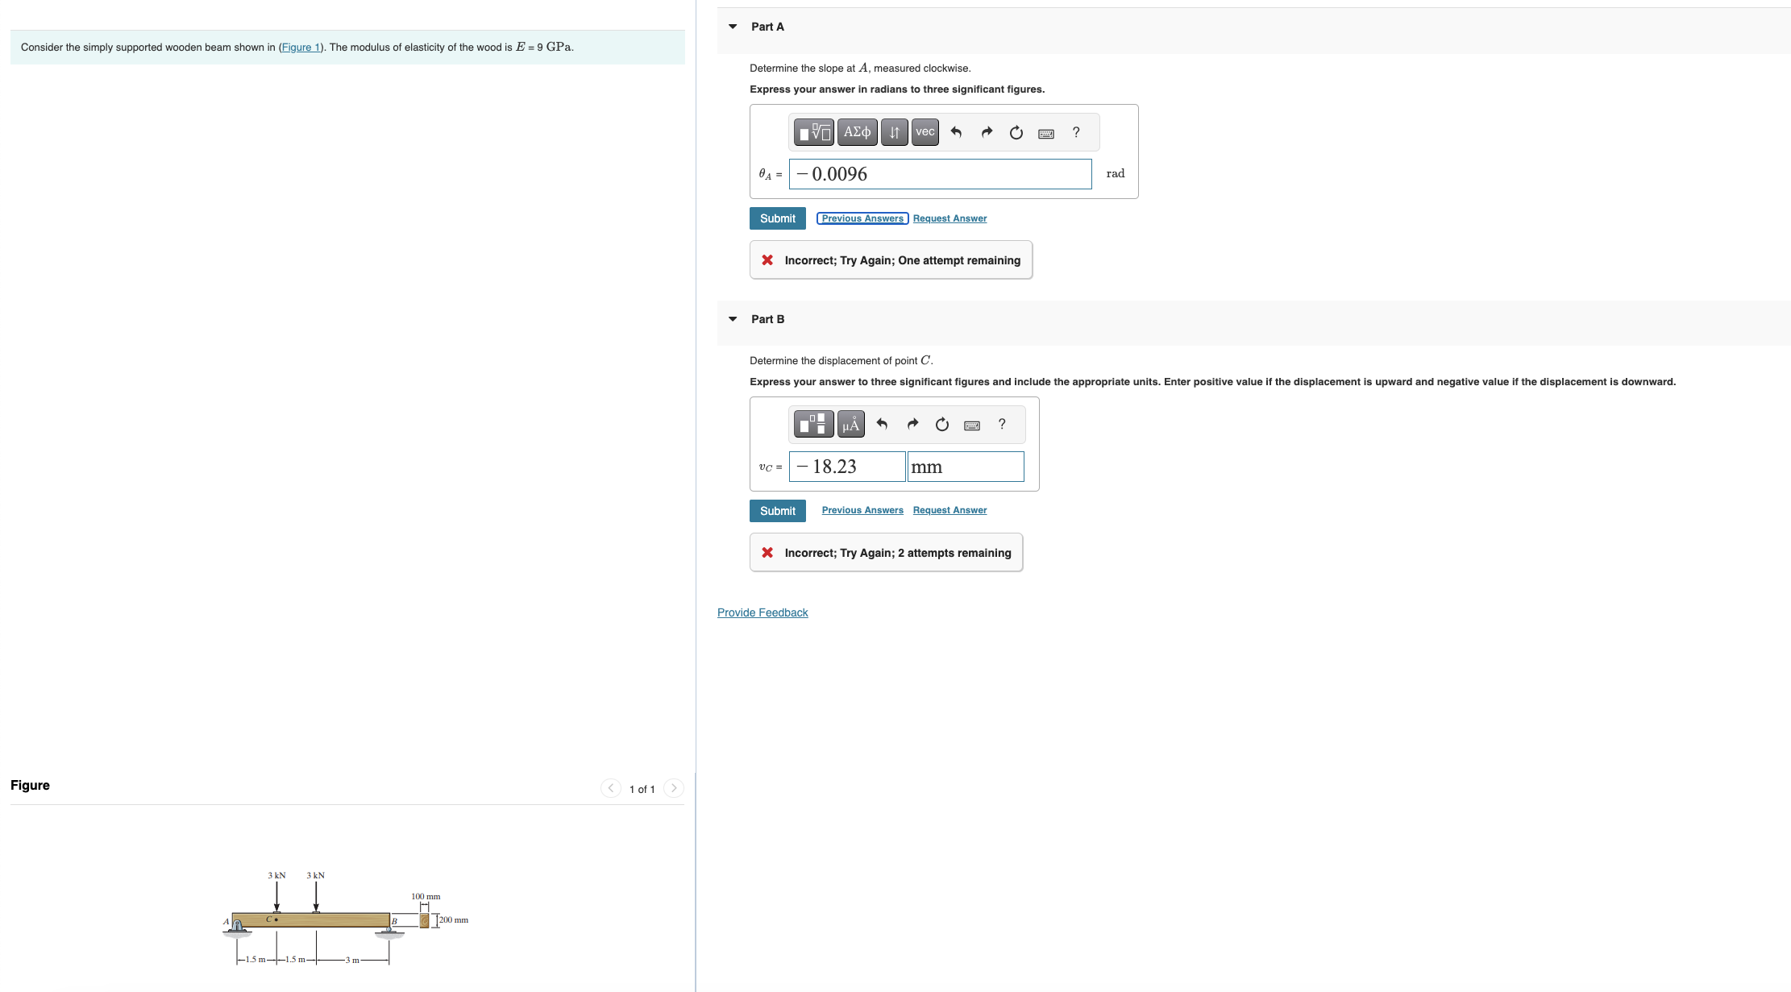Undo last edit in Part A toolbar

[956, 132]
